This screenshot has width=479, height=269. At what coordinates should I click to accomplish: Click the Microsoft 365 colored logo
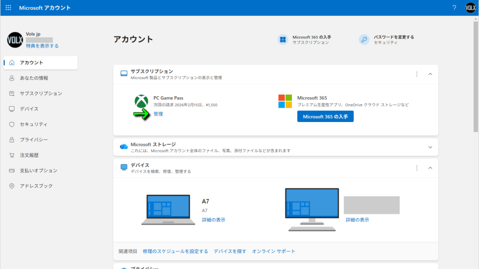pos(285,101)
